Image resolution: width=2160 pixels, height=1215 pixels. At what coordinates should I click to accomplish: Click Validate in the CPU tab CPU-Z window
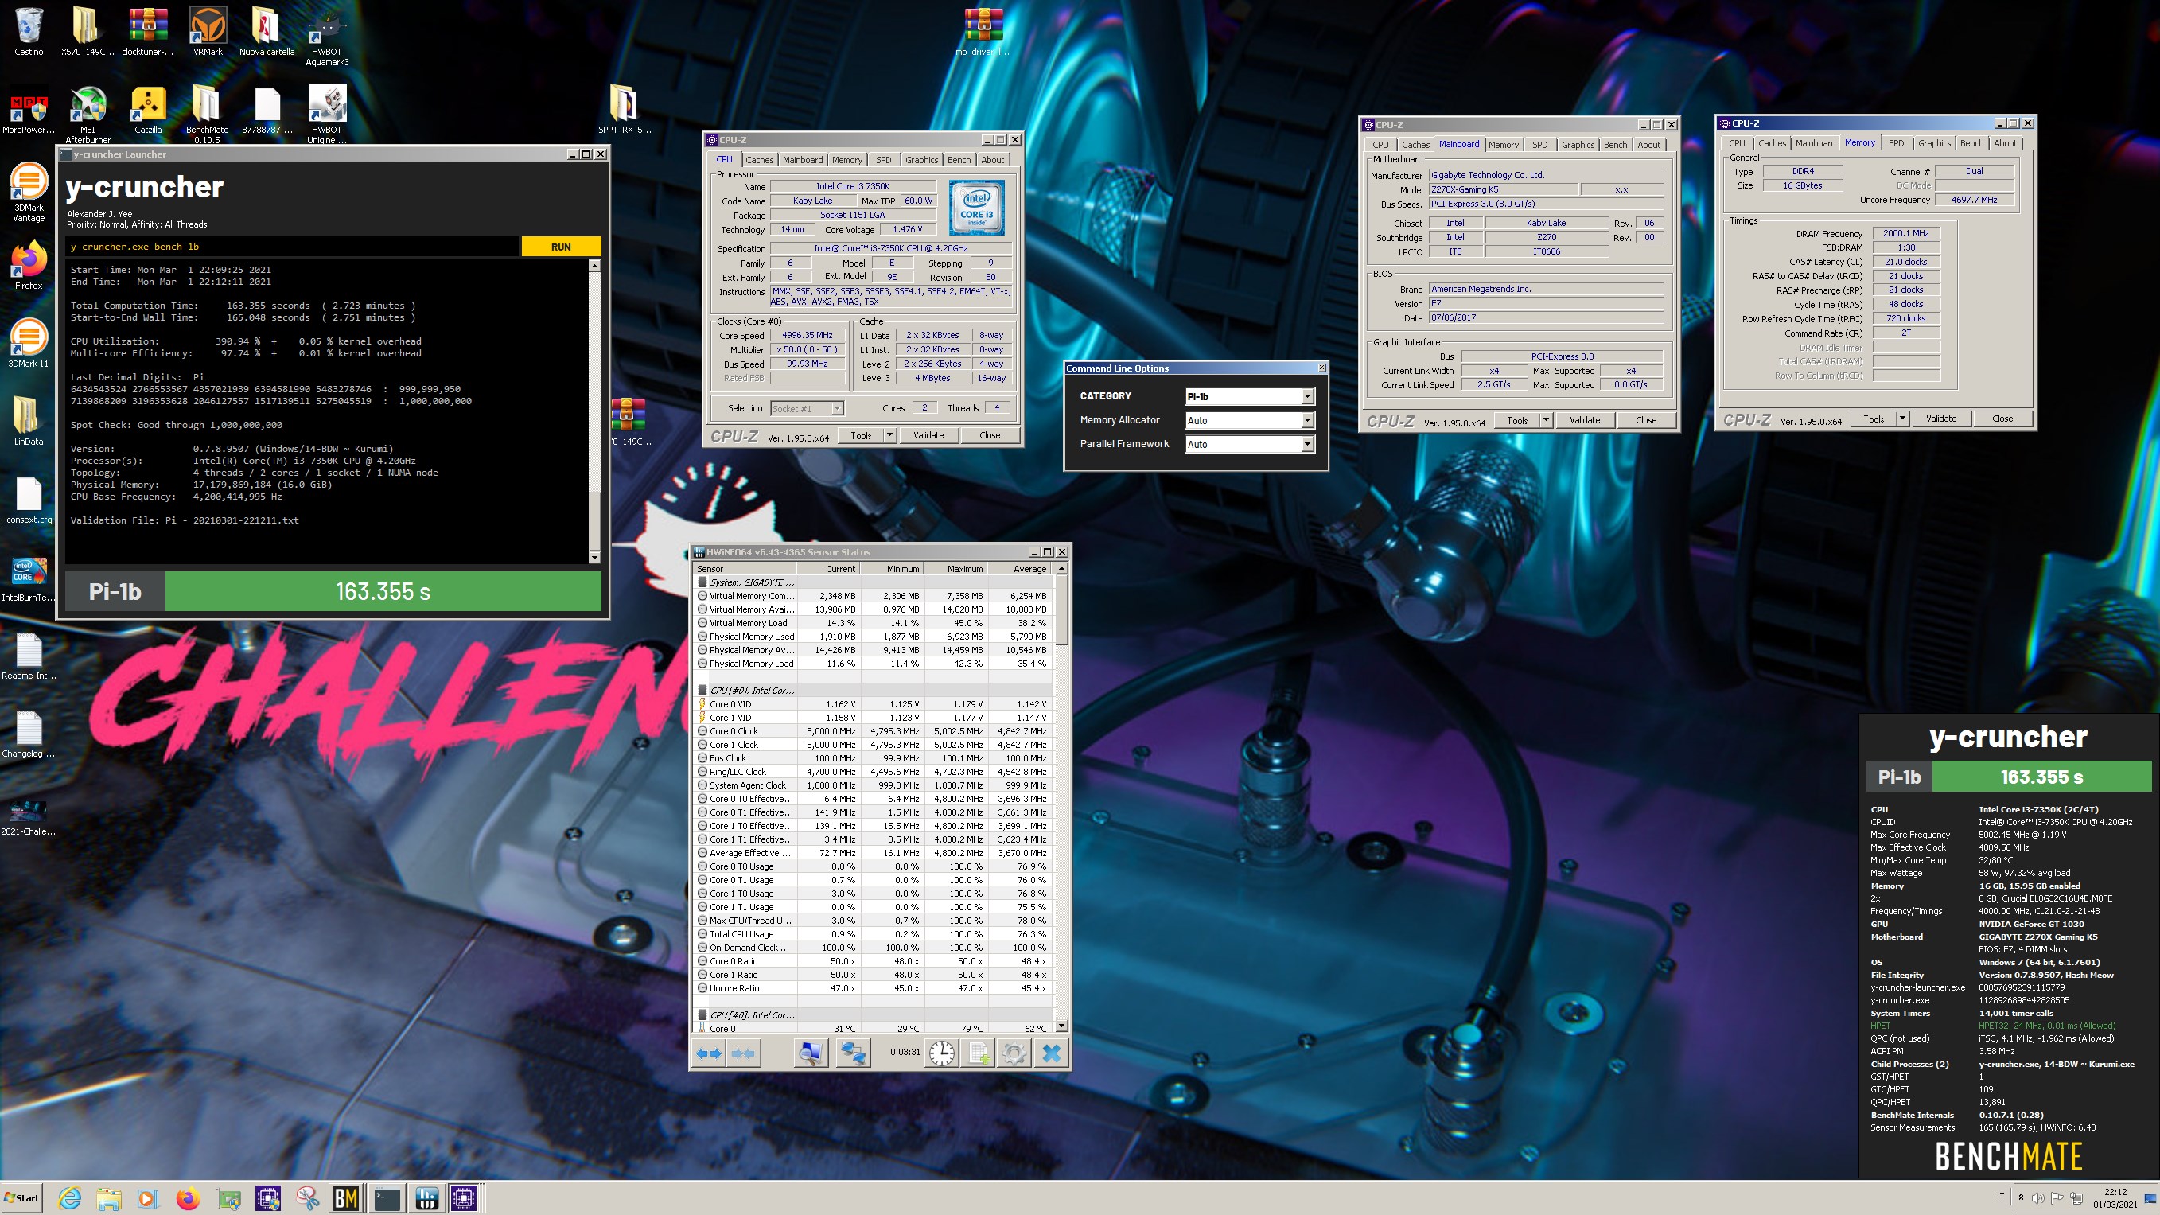pos(928,435)
